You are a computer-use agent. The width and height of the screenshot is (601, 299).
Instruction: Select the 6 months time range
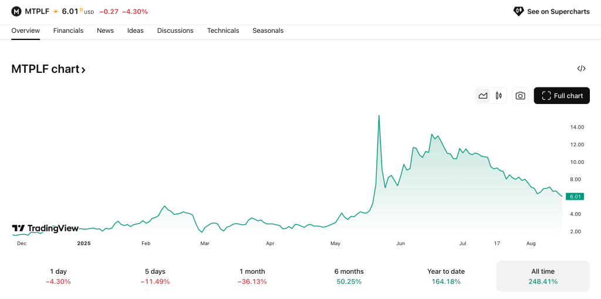(349, 276)
